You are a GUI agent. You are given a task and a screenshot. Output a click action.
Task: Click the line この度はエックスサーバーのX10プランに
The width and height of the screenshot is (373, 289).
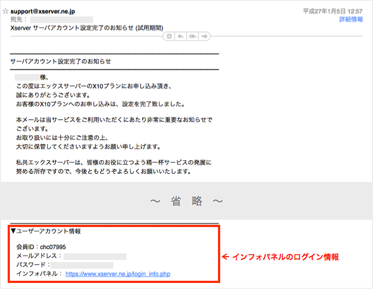tap(94, 86)
